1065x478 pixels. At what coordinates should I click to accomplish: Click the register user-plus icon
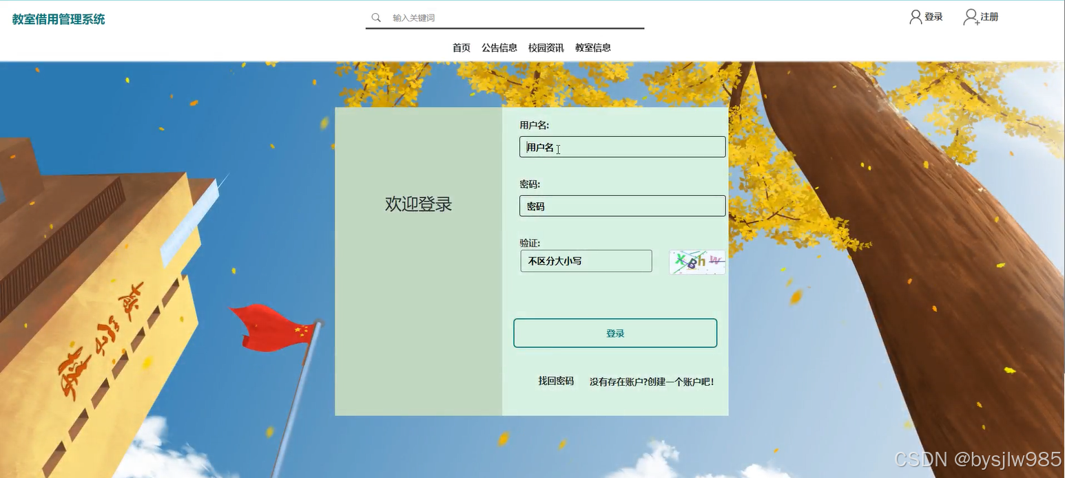971,17
